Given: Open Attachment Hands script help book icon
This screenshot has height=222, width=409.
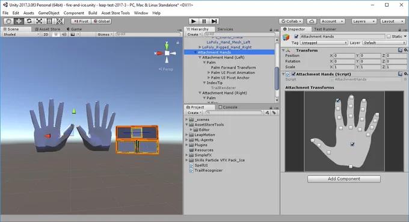Looking at the screenshot, I should pos(400,74).
